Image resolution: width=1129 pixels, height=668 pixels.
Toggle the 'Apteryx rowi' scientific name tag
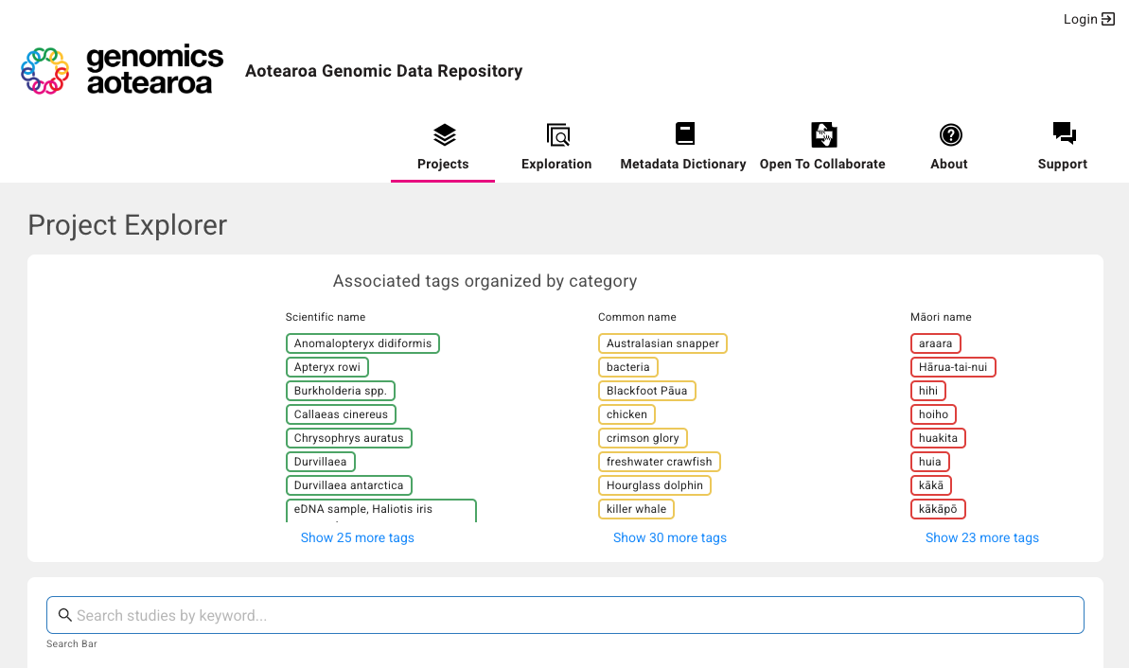327,366
